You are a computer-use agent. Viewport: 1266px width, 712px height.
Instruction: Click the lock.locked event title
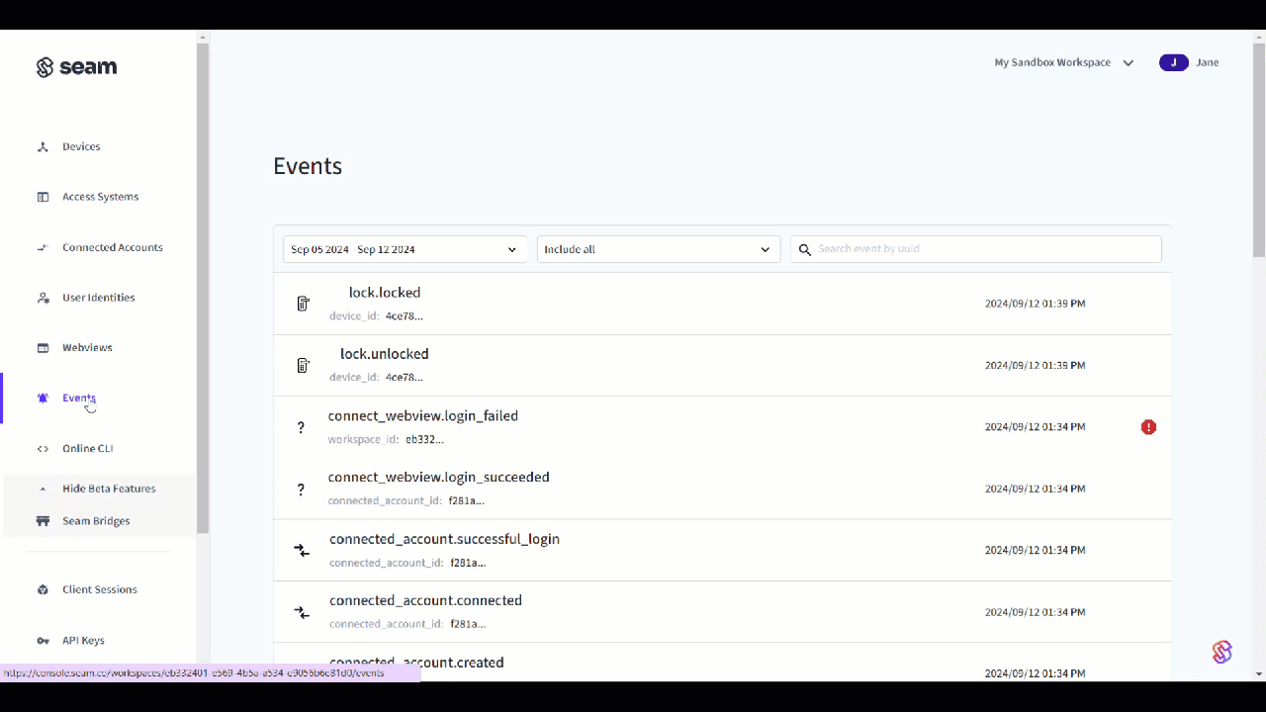click(385, 293)
